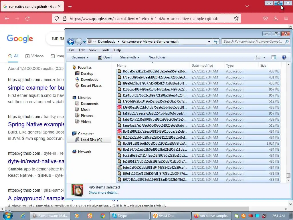Viewport: 293px width, 220px height.
Task: Expand the Share with dropdown
Action: (130, 57)
